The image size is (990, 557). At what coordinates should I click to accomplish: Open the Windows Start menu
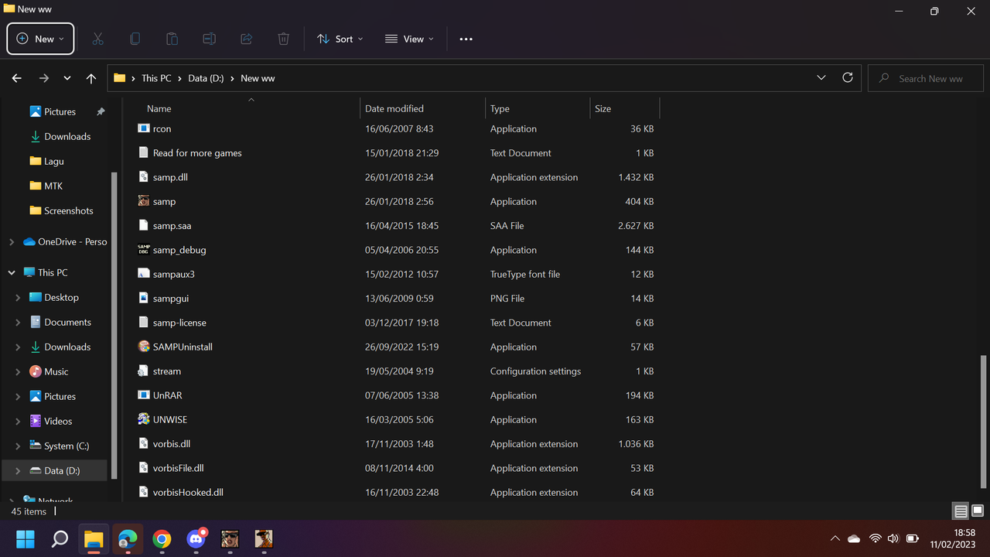pos(26,538)
